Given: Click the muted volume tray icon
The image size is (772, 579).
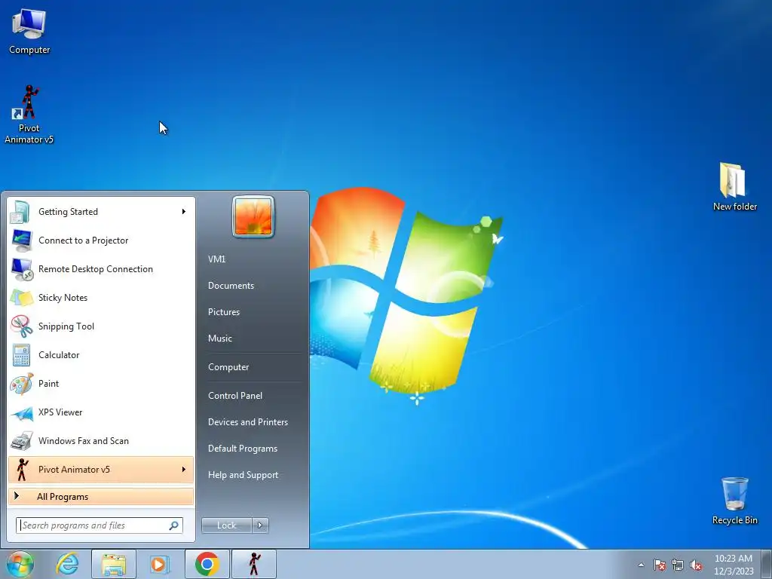Looking at the screenshot, I should point(696,565).
